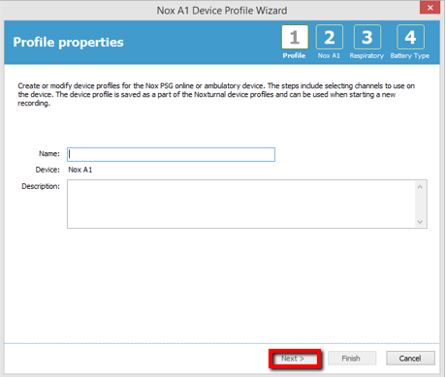Close the Nox A1 Device Profile Wizard window
This screenshot has height=377, width=446.
coord(430,8)
